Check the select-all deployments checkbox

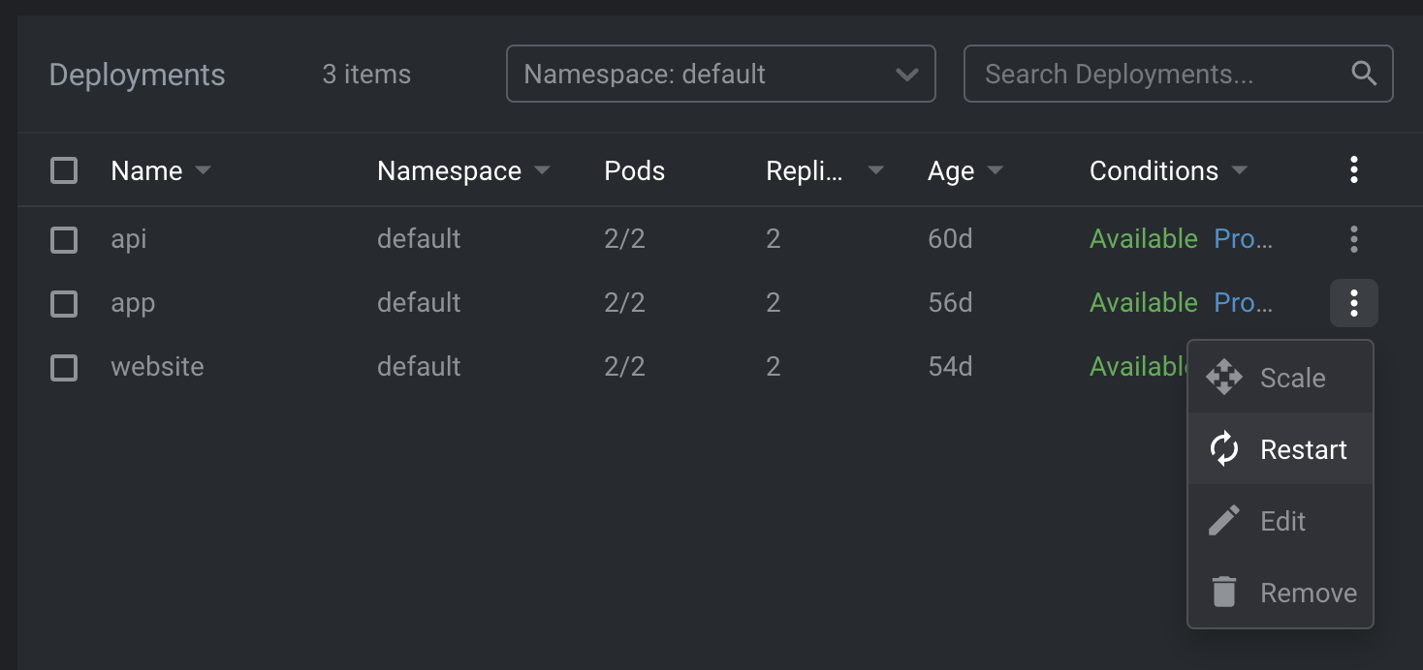(x=63, y=169)
